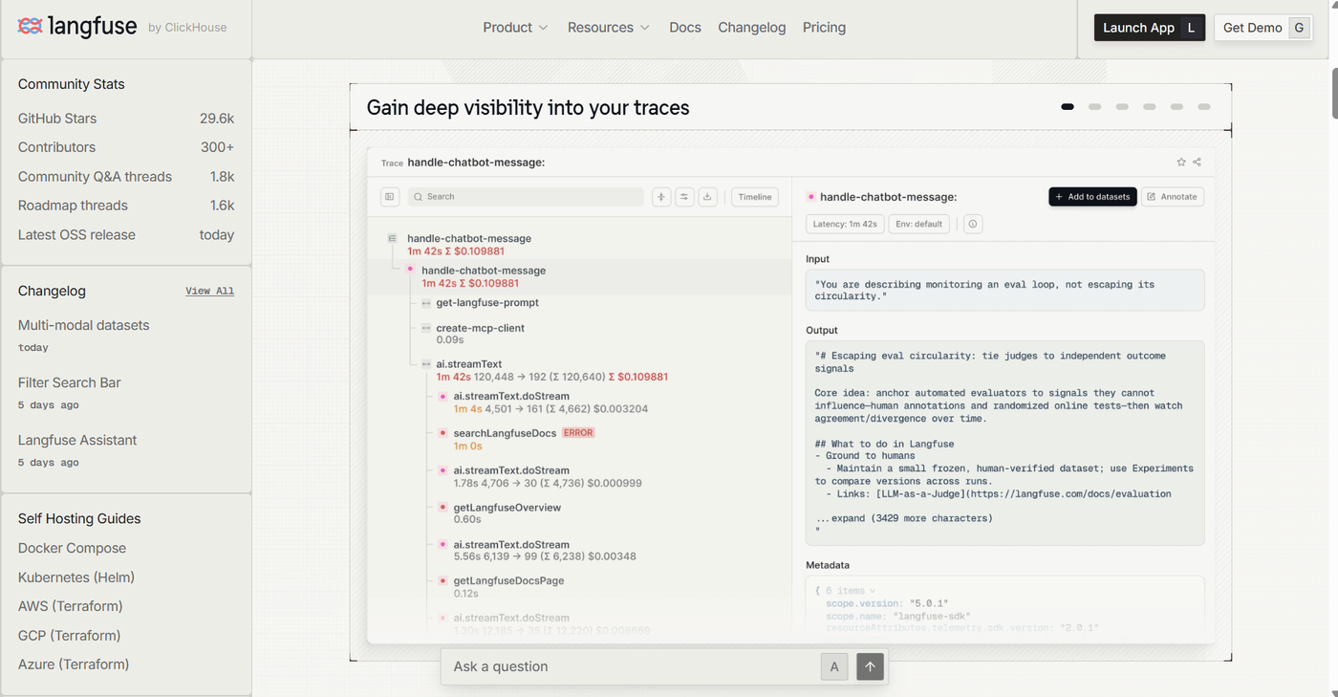Open the Multi-modal datasets changelog entry
Image resolution: width=1338 pixels, height=697 pixels.
click(x=84, y=325)
